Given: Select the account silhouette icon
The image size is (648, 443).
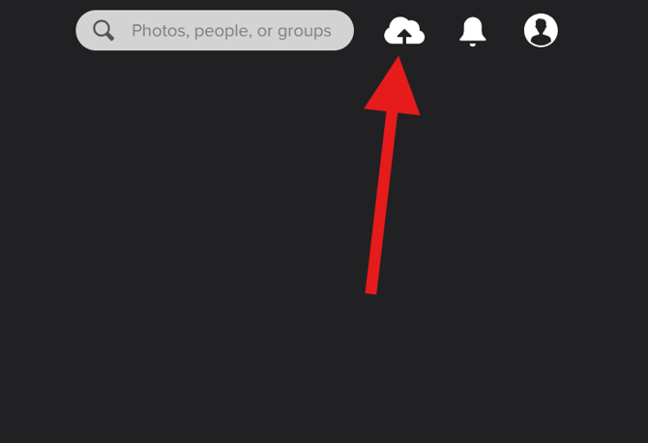Looking at the screenshot, I should pos(541,30).
